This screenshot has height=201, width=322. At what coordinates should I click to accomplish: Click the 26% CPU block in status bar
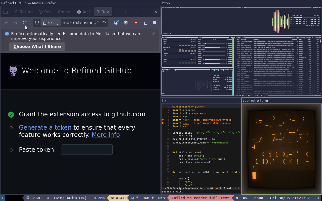tap(99, 198)
